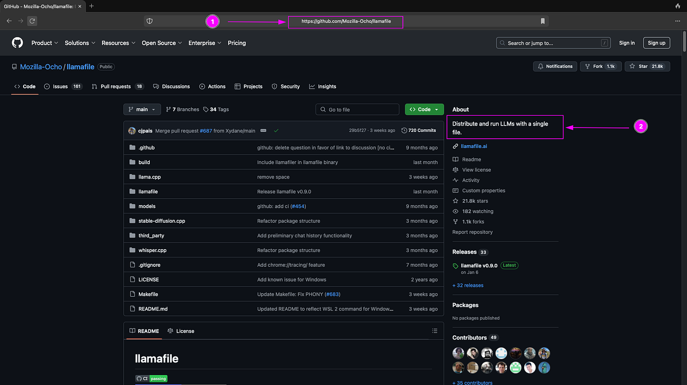Viewport: 687px width, 385px height.
Task: Open a new browser tab with plus icon
Action: (91, 6)
